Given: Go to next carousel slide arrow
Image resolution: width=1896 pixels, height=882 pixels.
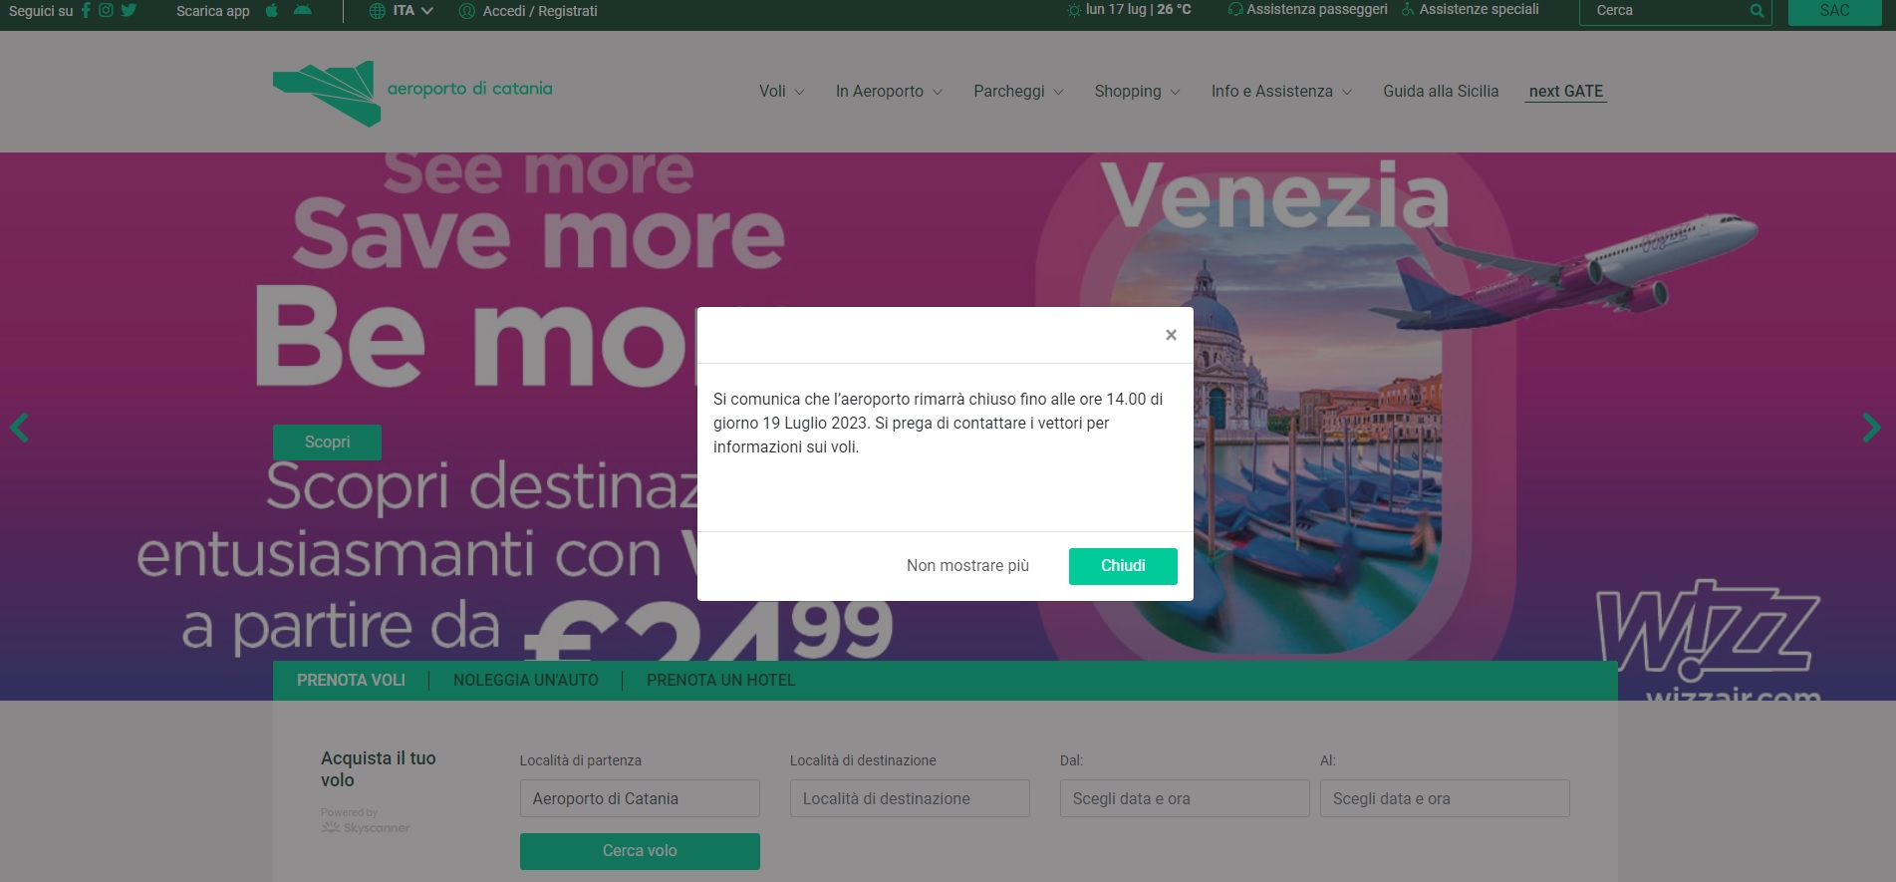Looking at the screenshot, I should pos(1871,428).
